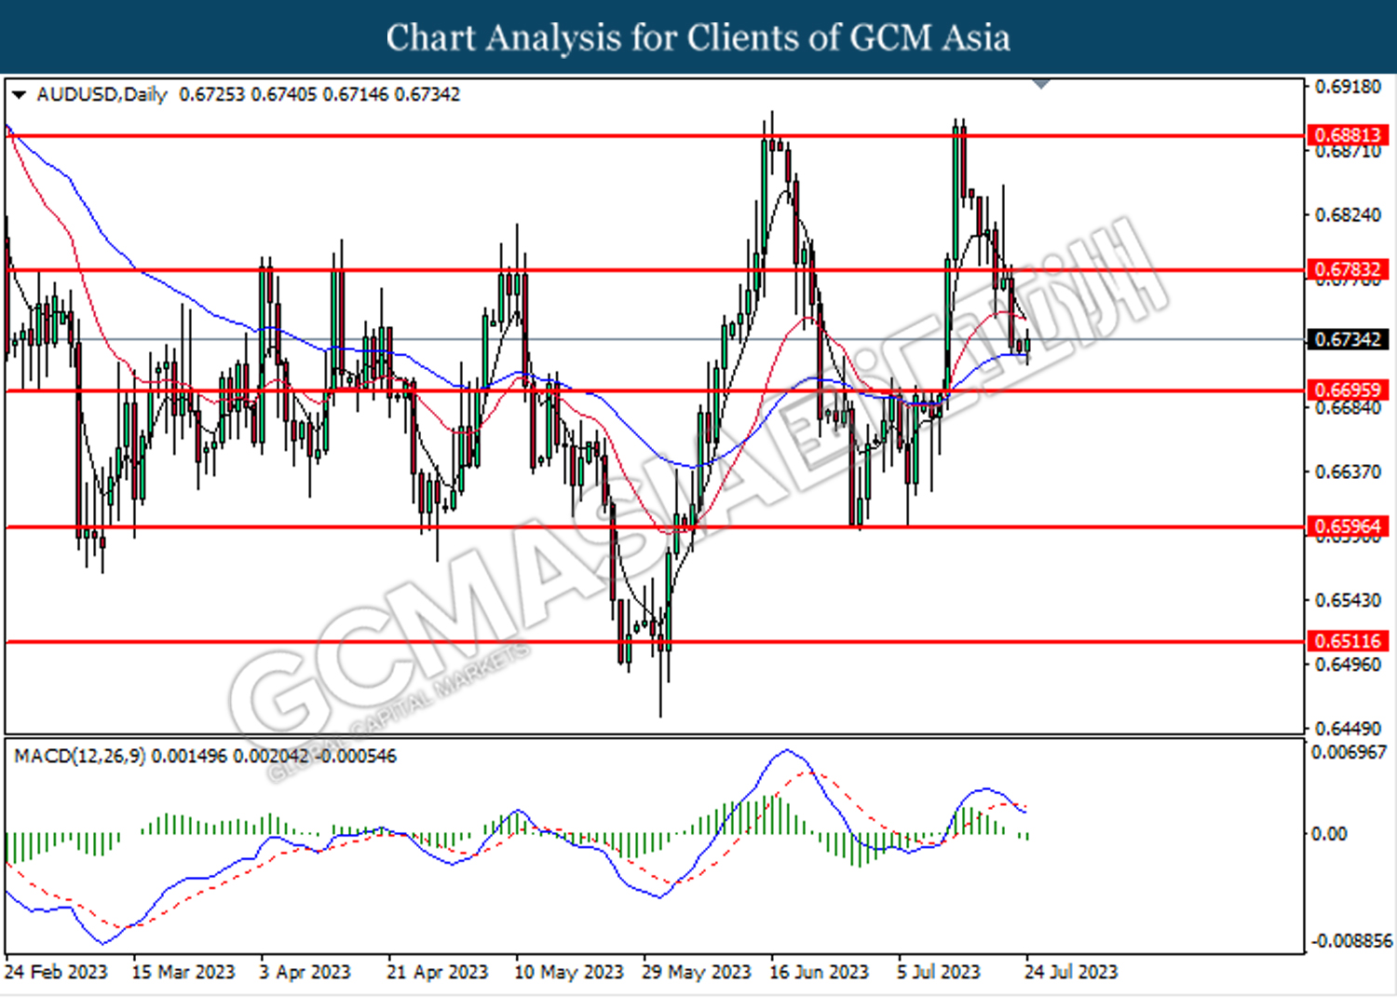Select the 0.65116 support price label
The image size is (1397, 998).
tap(1348, 641)
